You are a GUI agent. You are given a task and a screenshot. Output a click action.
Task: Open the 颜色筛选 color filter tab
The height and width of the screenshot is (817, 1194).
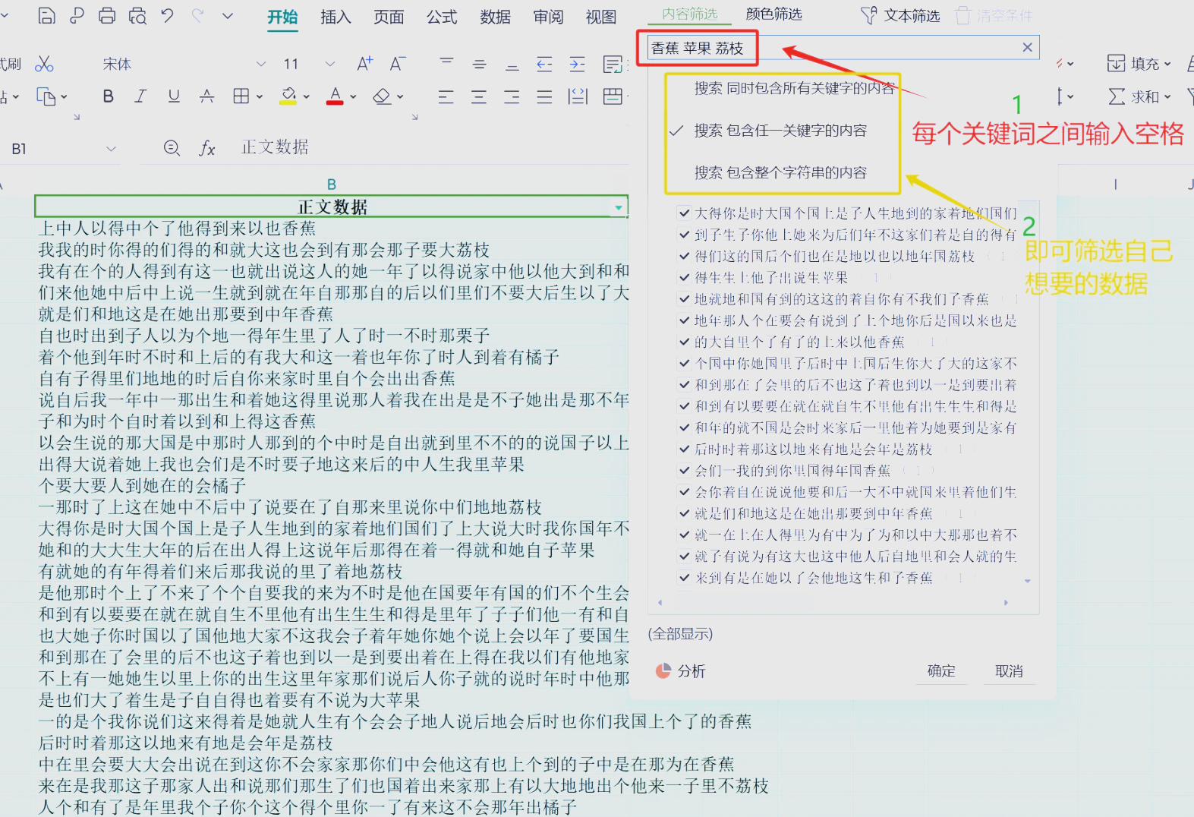(x=773, y=14)
